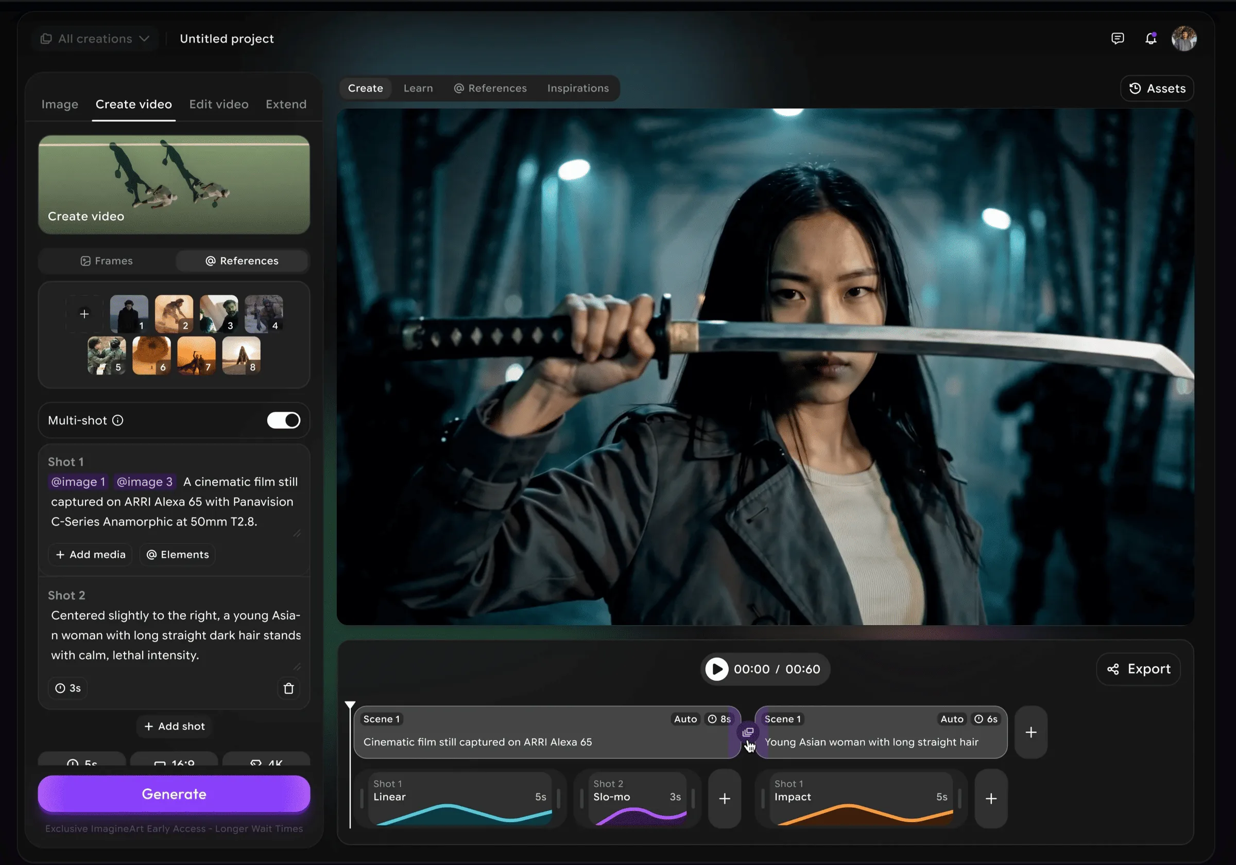Click the transition icon between scenes

coord(747,732)
